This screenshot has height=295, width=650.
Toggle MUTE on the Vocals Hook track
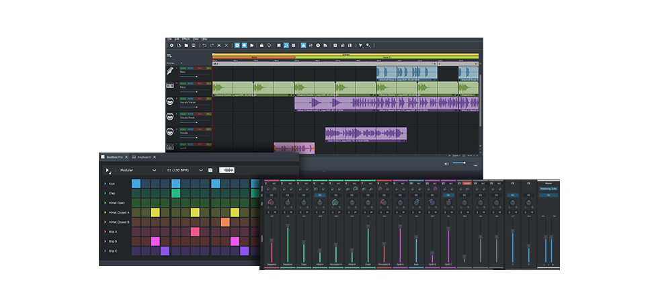coord(190,114)
